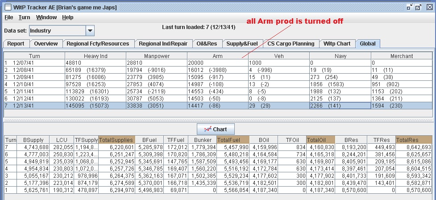Switch to the Witp Chart tab
Screen dimensions: 436x200
click(x=337, y=44)
